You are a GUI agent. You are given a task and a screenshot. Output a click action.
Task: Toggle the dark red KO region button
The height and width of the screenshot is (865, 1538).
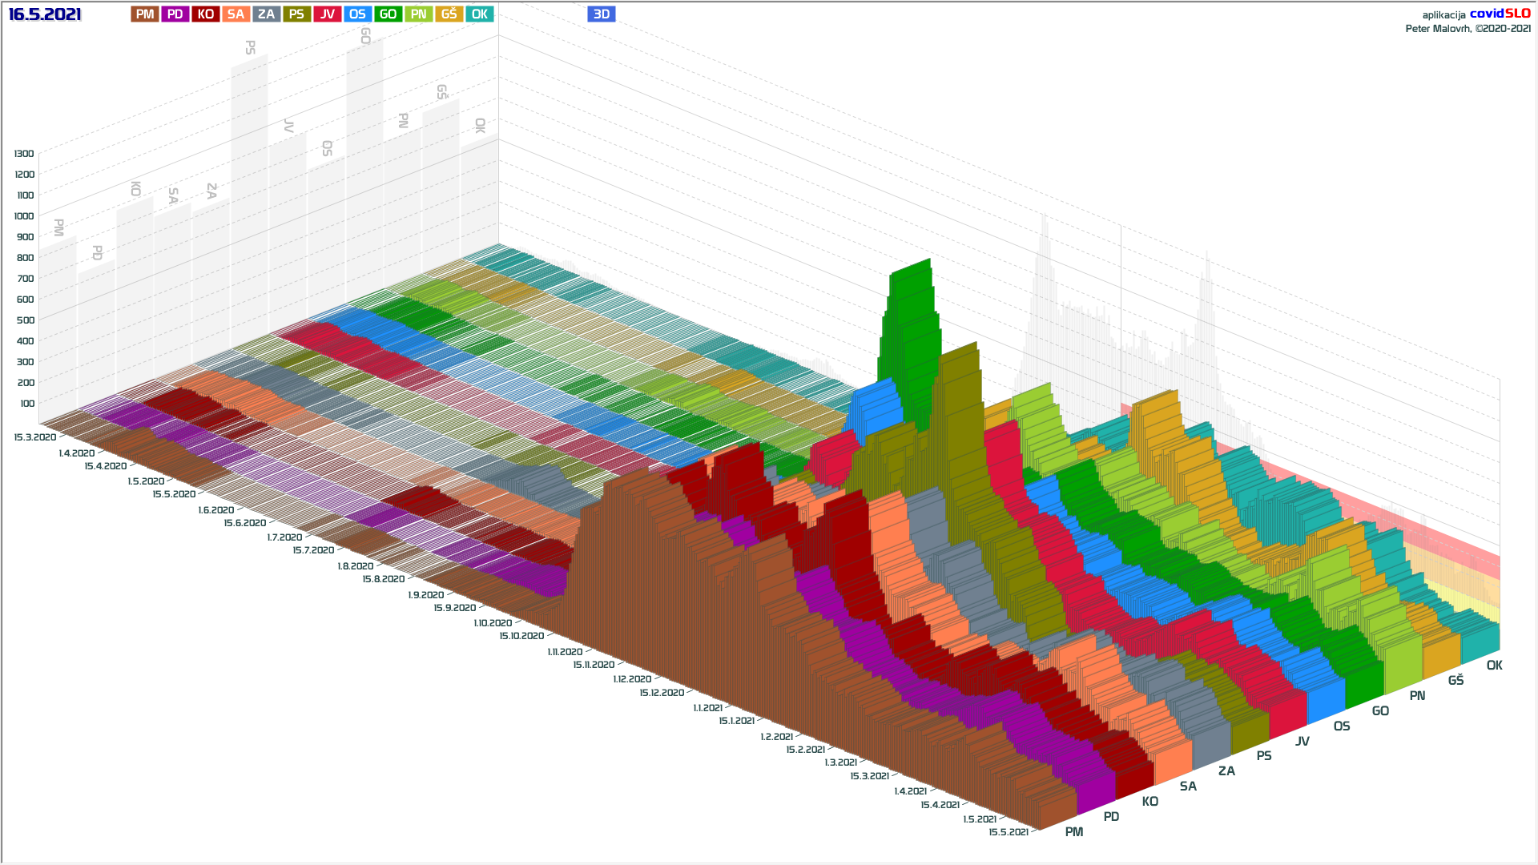coord(205,14)
